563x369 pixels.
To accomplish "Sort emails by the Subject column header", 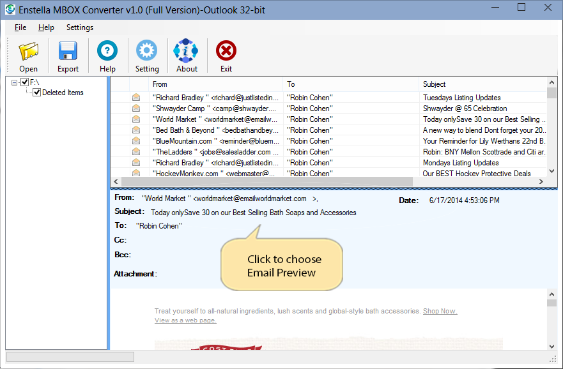I will click(x=435, y=84).
